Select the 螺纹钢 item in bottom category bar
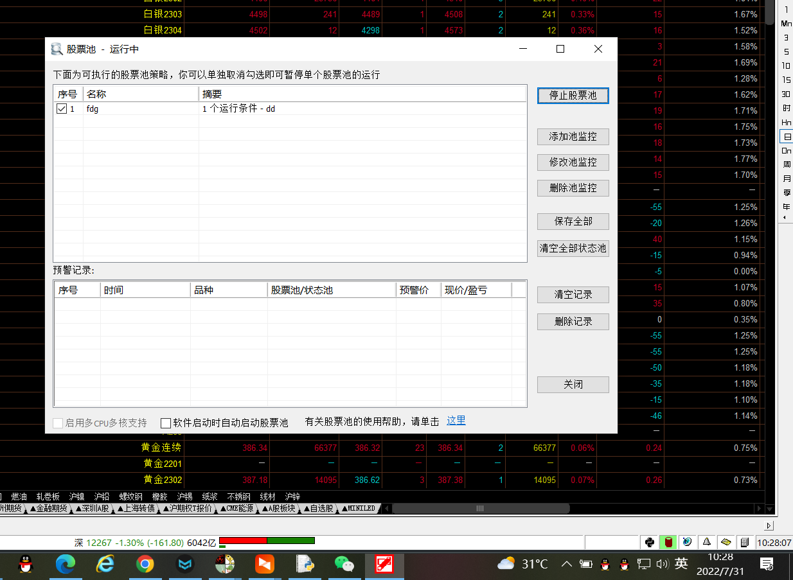The width and height of the screenshot is (793, 580). (132, 497)
